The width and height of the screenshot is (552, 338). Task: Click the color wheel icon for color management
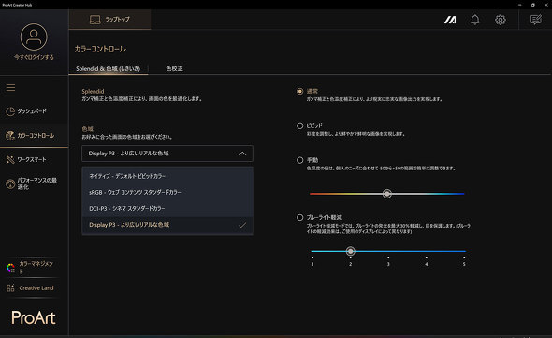pyautogui.click(x=10, y=268)
